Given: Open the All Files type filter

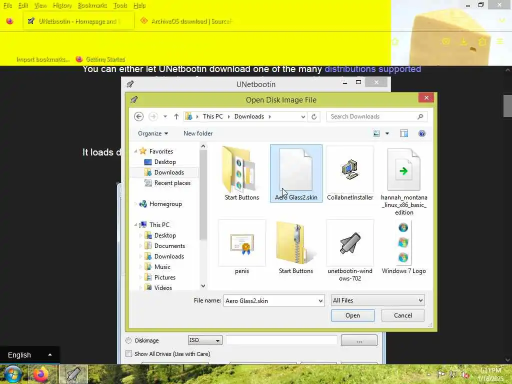Looking at the screenshot, I should [377, 300].
